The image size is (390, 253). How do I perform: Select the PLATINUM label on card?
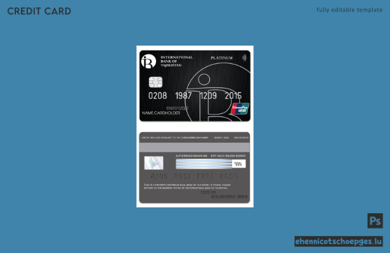[221, 58]
